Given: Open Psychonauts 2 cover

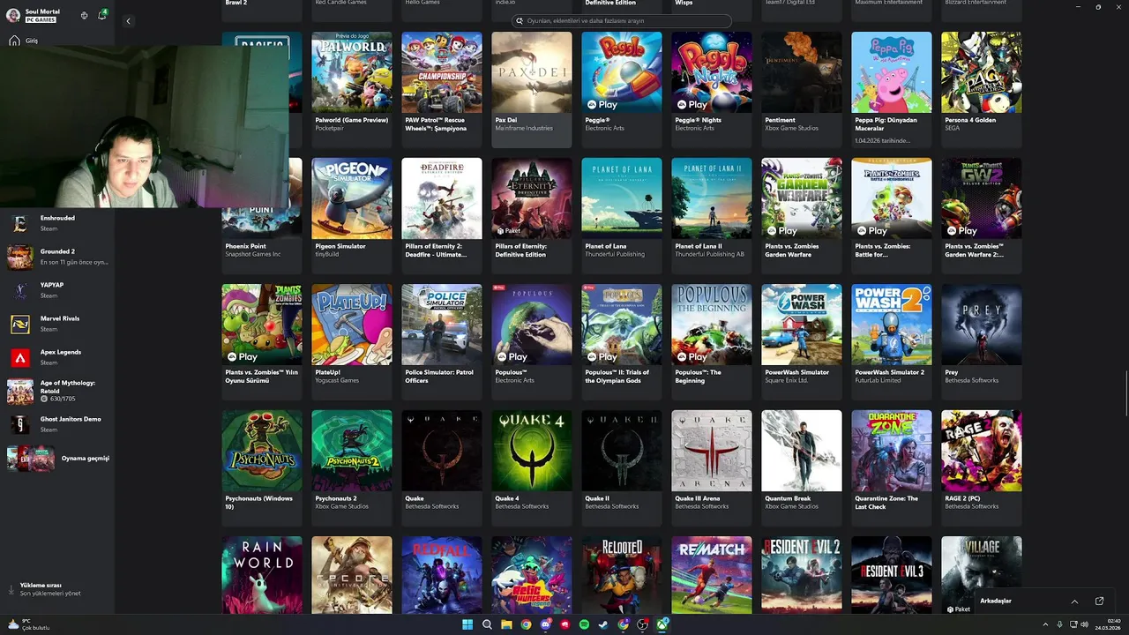Looking at the screenshot, I should click(x=352, y=451).
